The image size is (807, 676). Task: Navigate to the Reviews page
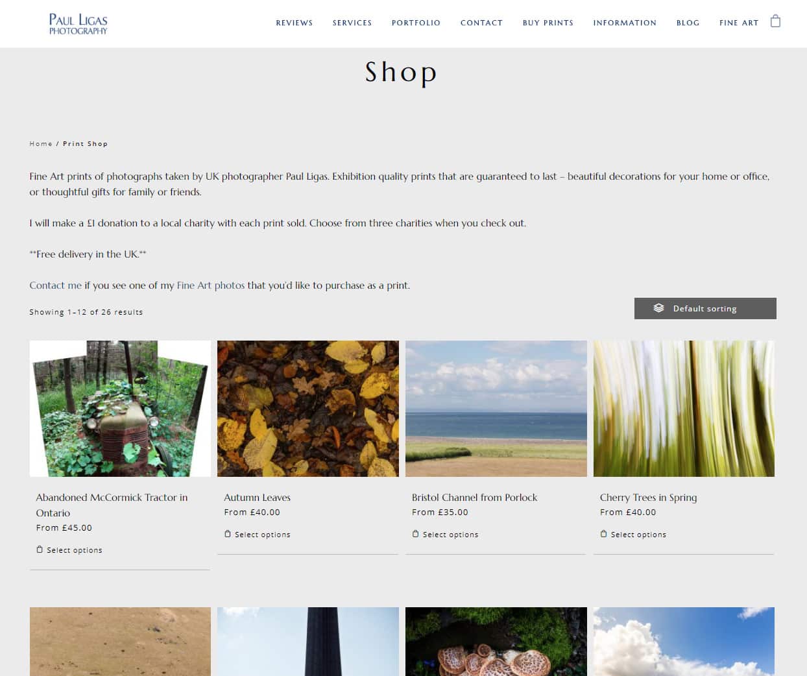coord(295,23)
